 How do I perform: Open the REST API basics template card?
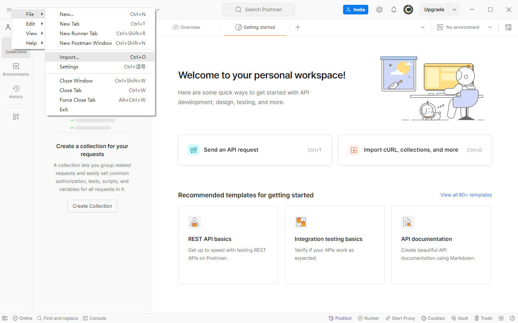(228, 245)
